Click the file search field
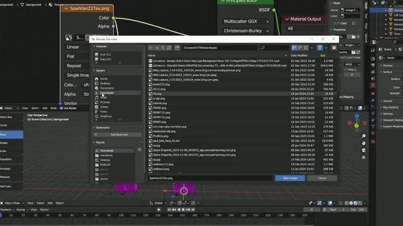 (275, 48)
